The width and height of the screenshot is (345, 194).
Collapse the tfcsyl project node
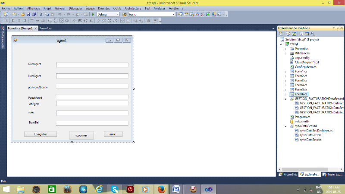tap(281, 44)
